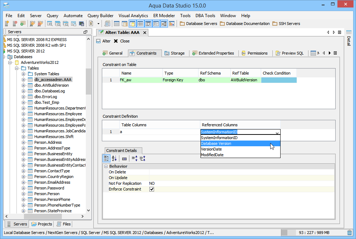Click the categorized view icon in Constraint Details
356x239 pixels.
point(107,158)
